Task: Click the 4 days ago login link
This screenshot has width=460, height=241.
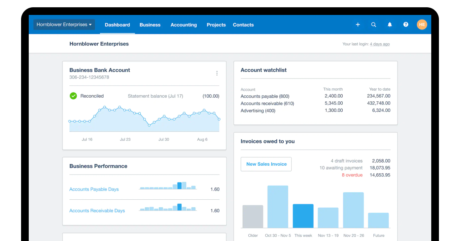Action: pos(380,44)
